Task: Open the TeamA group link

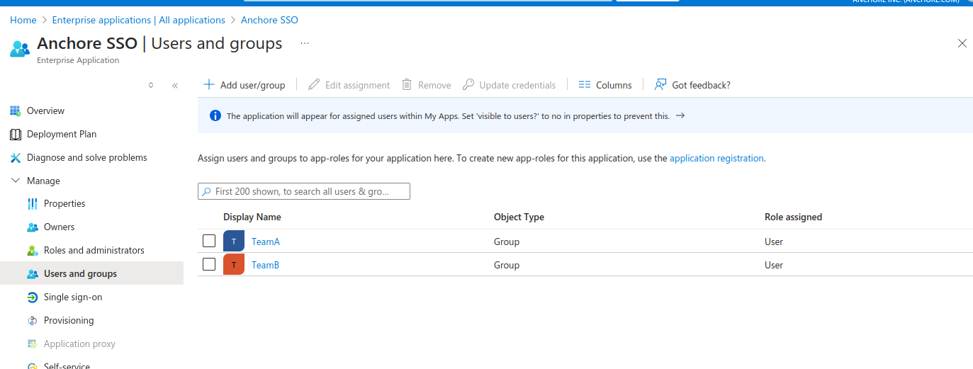Action: 266,242
